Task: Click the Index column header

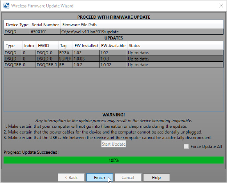Action: point(29,45)
